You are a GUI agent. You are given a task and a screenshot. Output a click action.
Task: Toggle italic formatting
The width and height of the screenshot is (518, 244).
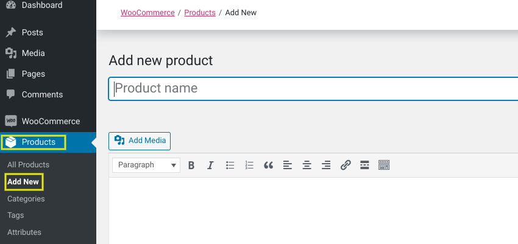click(x=210, y=165)
